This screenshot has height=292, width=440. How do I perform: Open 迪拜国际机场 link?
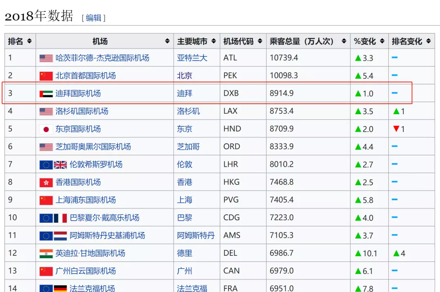(x=78, y=93)
